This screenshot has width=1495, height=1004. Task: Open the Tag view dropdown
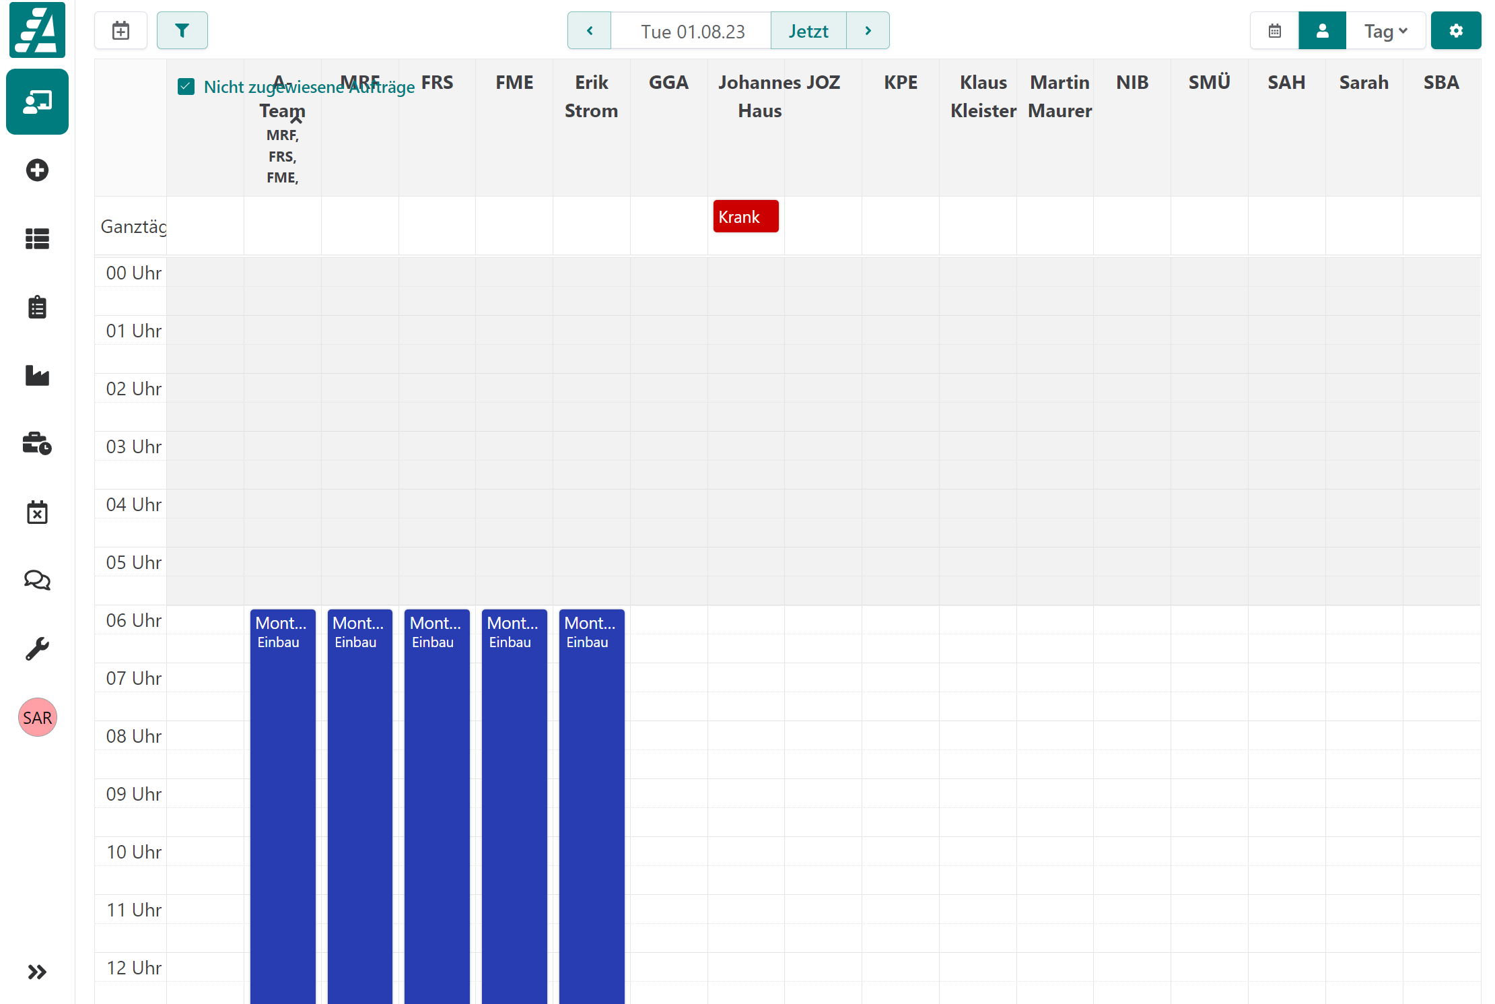click(1385, 30)
